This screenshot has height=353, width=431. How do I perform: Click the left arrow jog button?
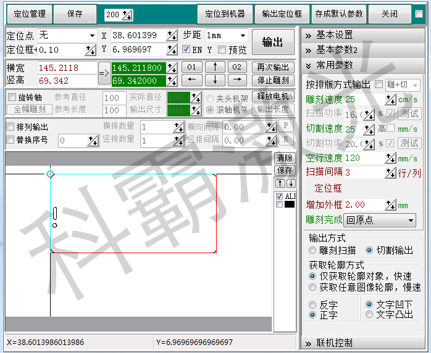point(192,79)
